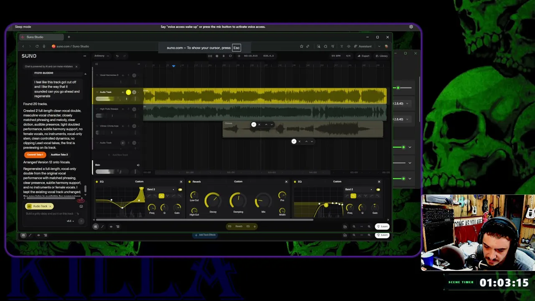Send the chat message with the arrow button
The height and width of the screenshot is (301, 535).
(x=81, y=221)
